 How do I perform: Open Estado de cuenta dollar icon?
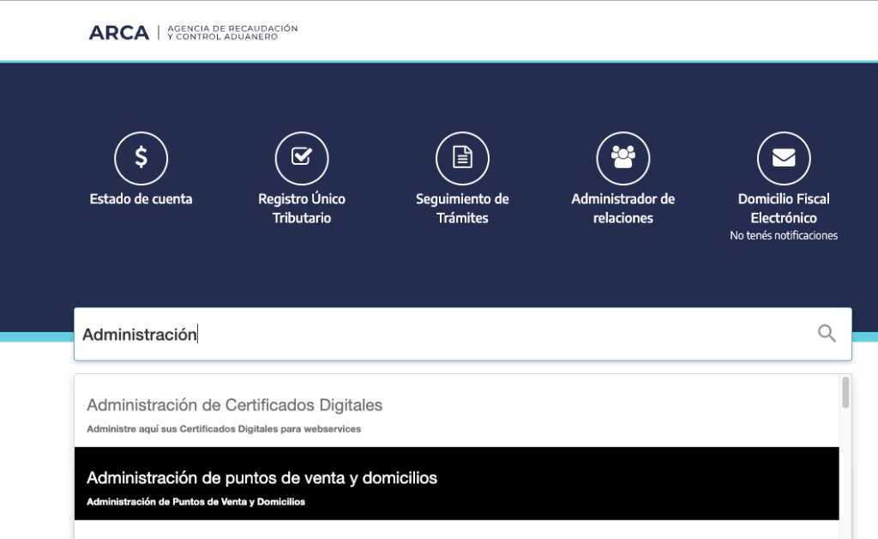coord(141,158)
